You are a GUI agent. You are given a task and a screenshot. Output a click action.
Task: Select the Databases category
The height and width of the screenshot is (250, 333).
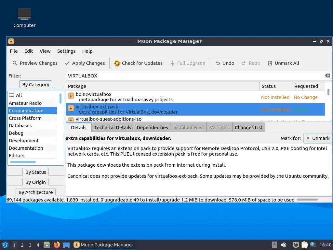click(x=32, y=126)
